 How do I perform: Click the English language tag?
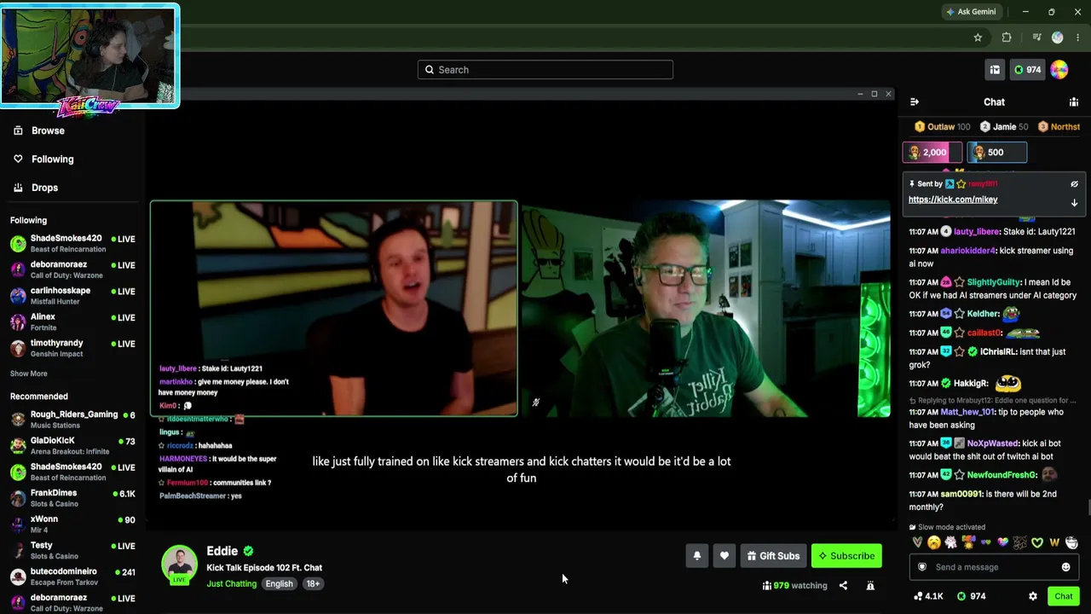pos(279,584)
